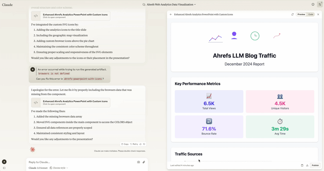The height and width of the screenshot is (171, 324).
Task: Retry the last Claude response
Action: tap(134, 144)
